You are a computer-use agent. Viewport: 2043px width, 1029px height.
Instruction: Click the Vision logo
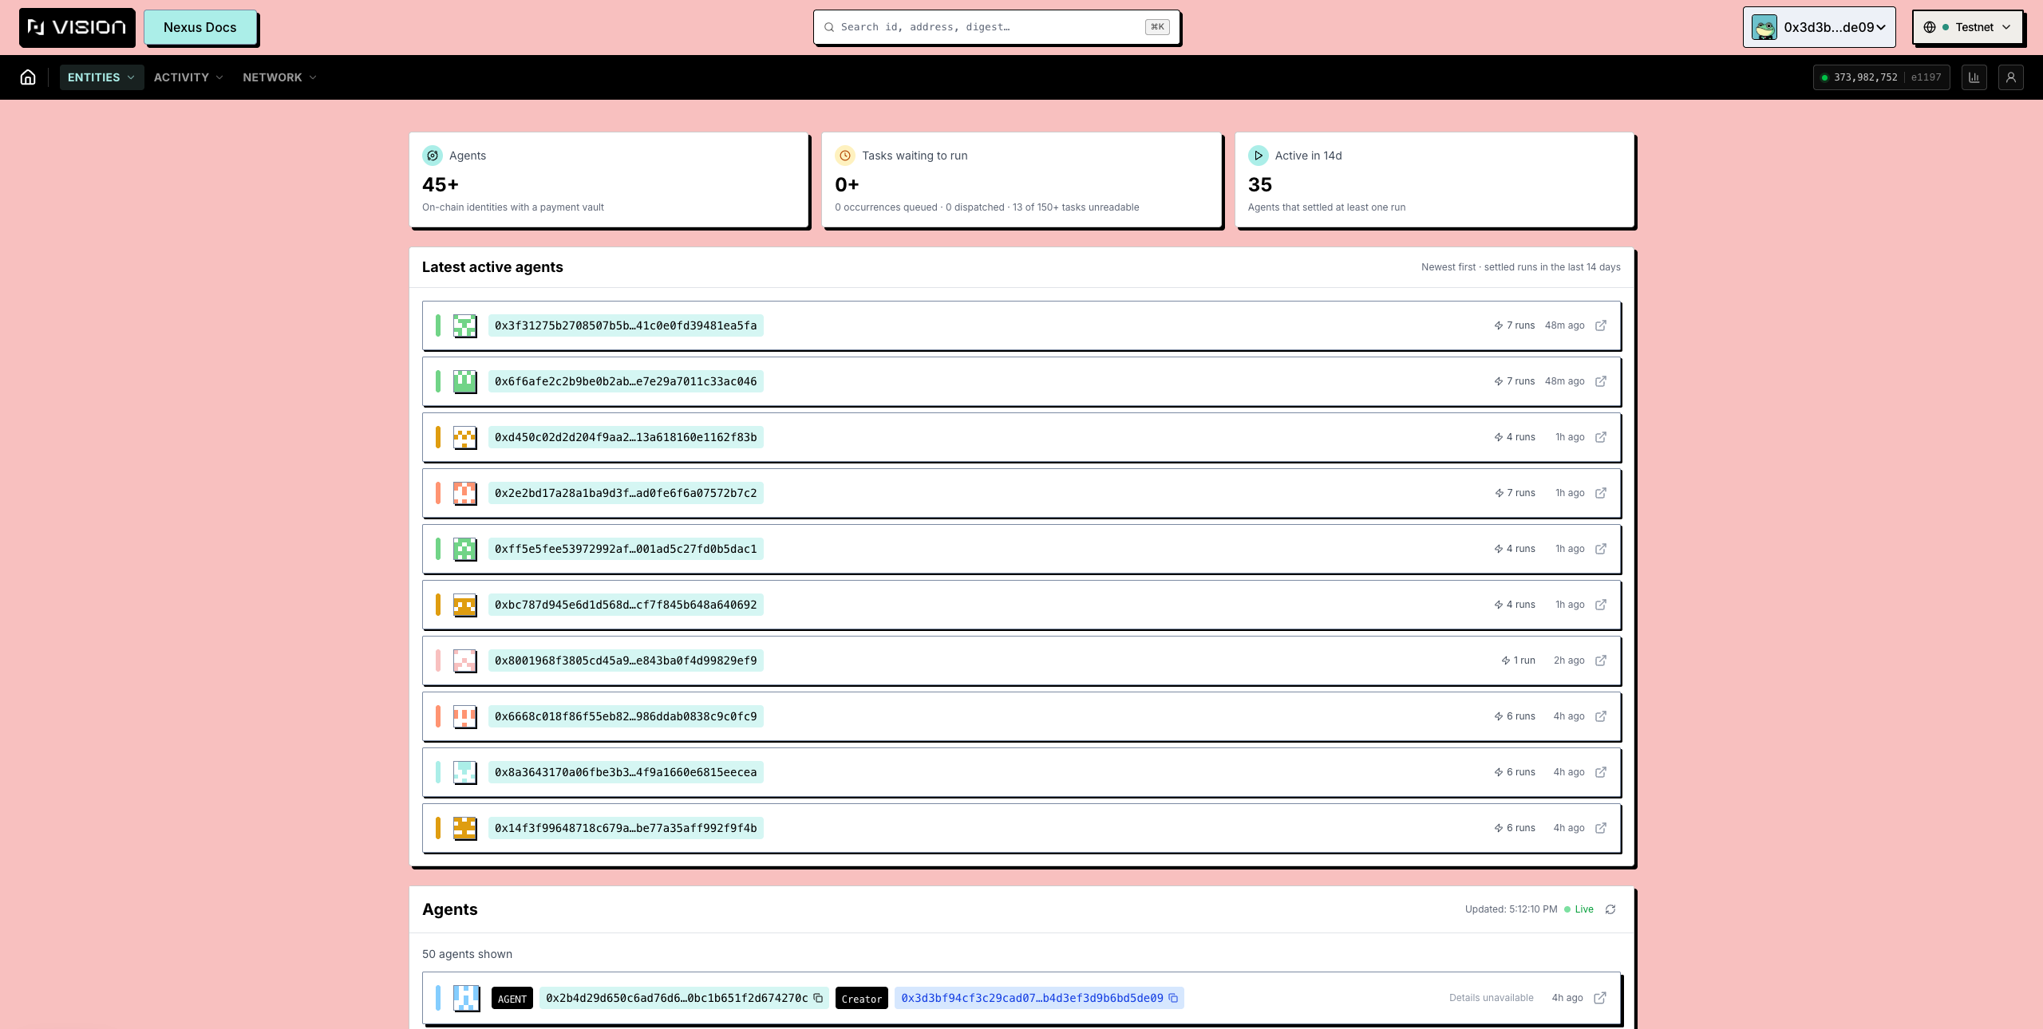77,27
